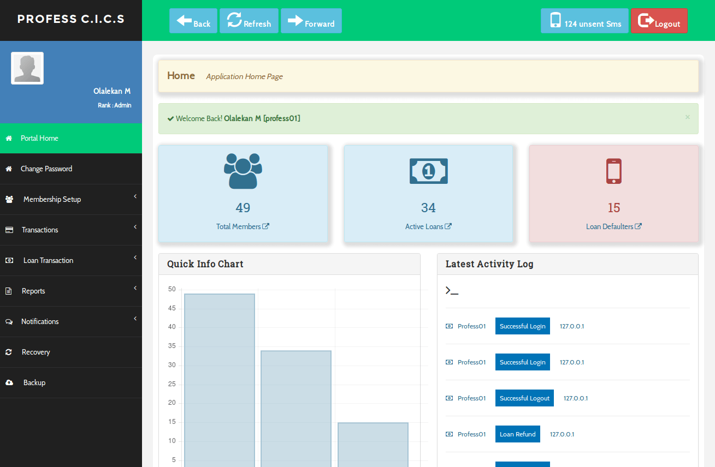Click the Quick Info Chart heading
This screenshot has width=715, height=467.
pyautogui.click(x=205, y=264)
